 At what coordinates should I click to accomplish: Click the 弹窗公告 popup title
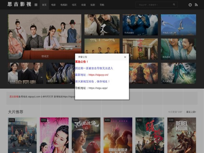(x=83, y=57)
